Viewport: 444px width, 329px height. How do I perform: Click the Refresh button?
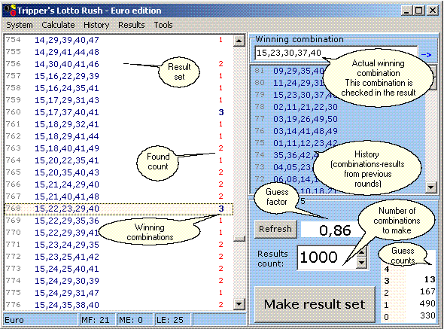tap(275, 229)
